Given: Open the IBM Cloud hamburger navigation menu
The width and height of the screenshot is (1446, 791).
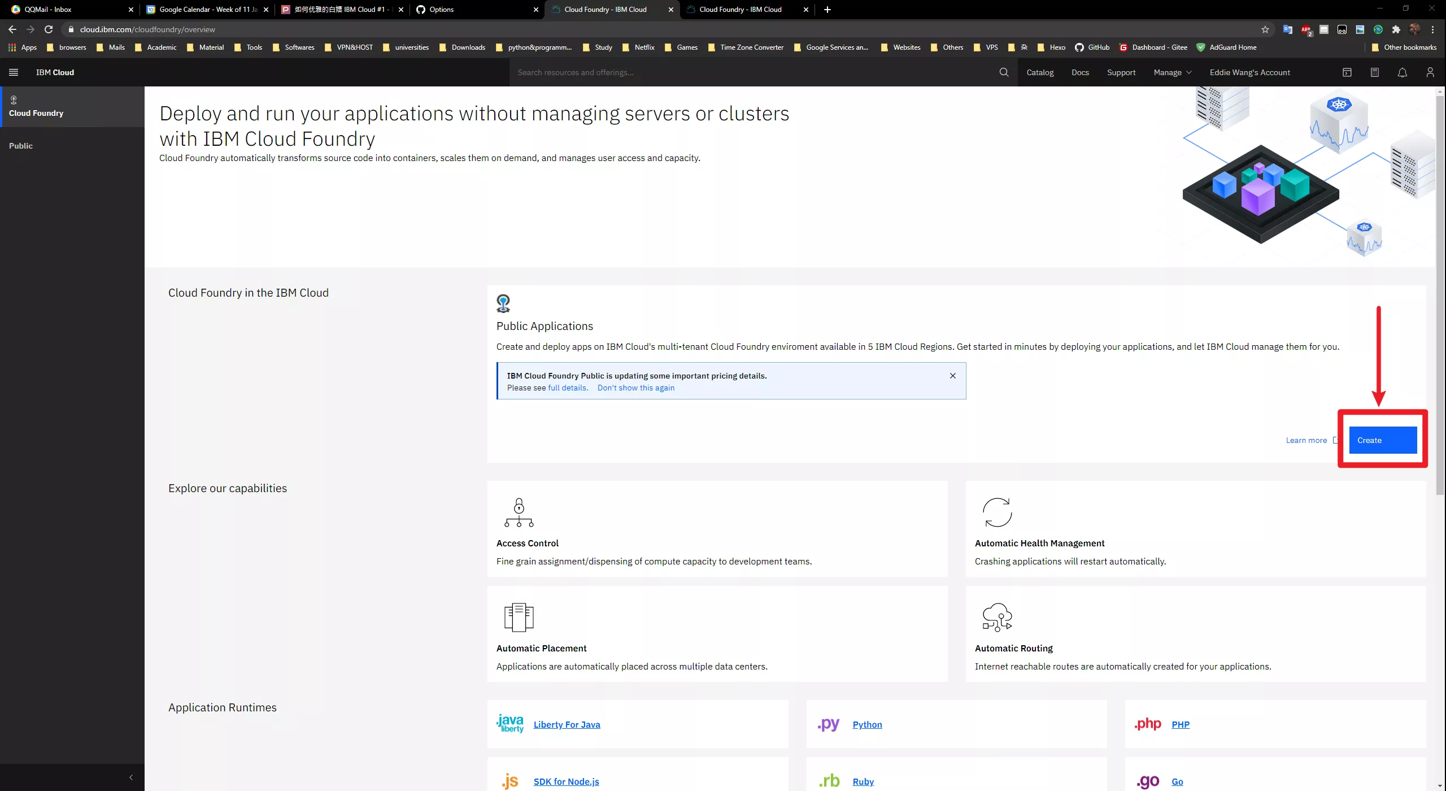Looking at the screenshot, I should tap(14, 72).
